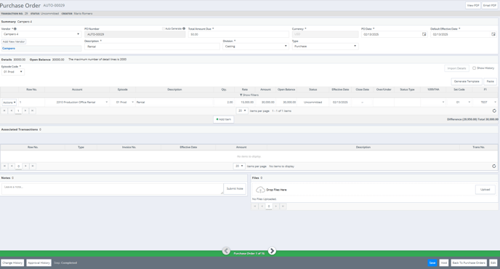Viewport: 500px width, 269px height.
Task: Sort by Status Type column header
Action: [407, 89]
